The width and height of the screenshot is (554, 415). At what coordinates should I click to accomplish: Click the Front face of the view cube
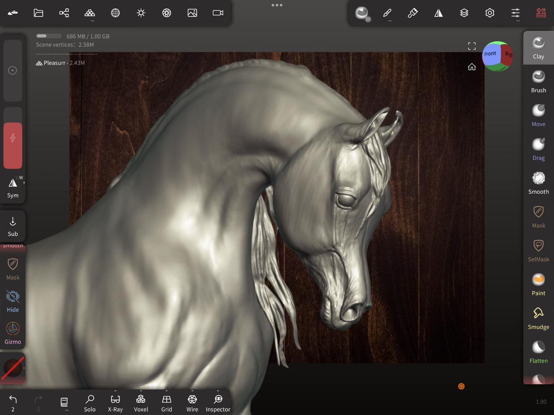pos(491,54)
